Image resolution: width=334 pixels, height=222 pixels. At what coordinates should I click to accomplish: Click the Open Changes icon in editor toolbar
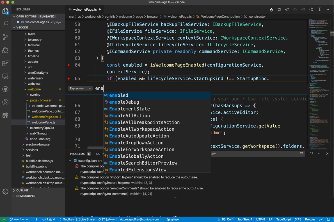click(279, 9)
